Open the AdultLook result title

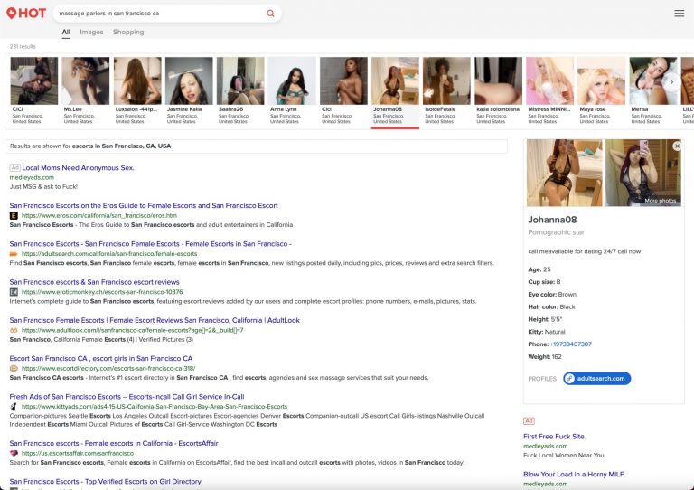(155, 320)
